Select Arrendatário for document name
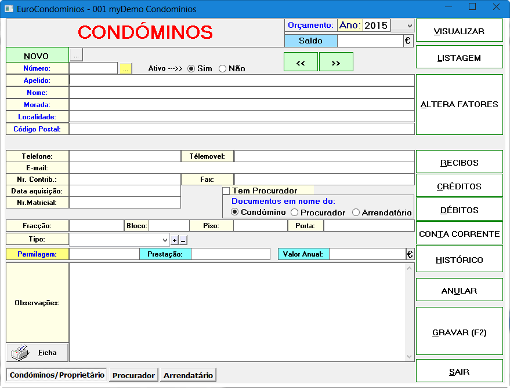 coord(356,213)
